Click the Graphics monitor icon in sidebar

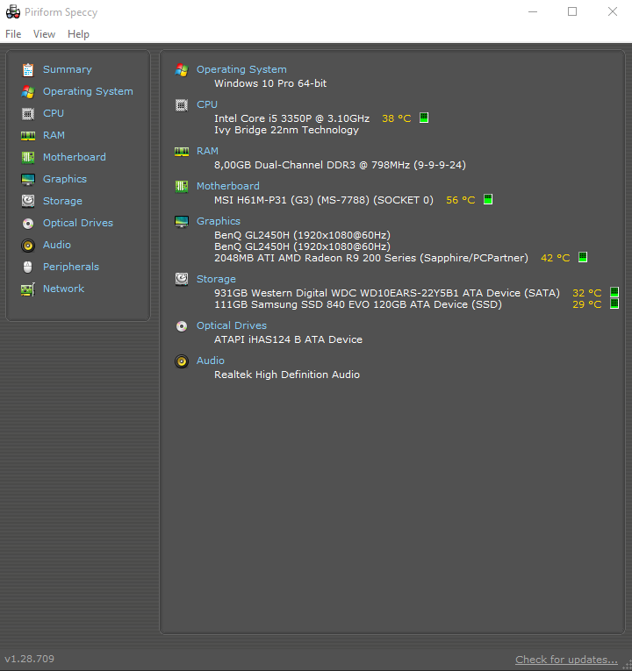point(28,179)
